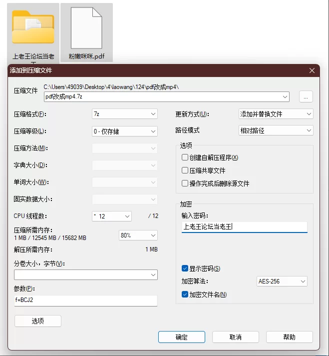Select the 粉嫩咪咪.pdf file icon
Screen dimensions: 329x356
(x=86, y=27)
